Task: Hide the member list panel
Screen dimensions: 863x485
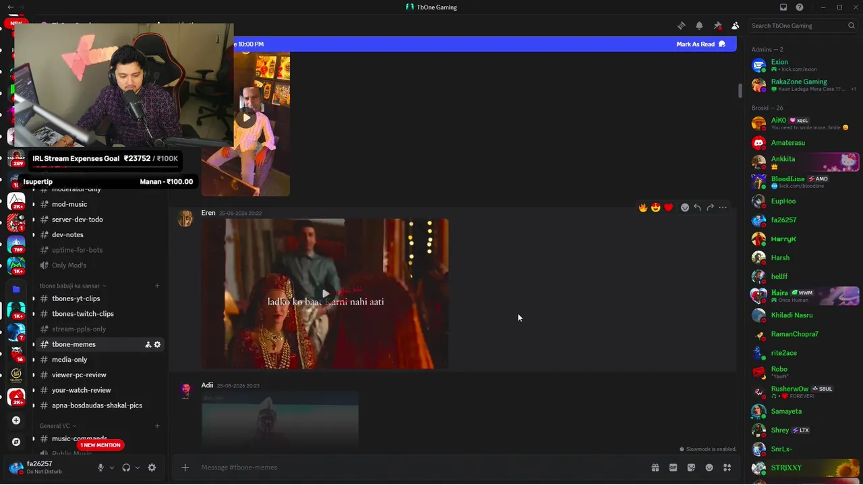Action: 735,26
